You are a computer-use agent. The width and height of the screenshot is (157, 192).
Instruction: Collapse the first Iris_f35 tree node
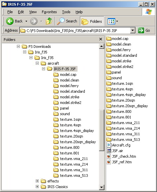tap(25, 52)
